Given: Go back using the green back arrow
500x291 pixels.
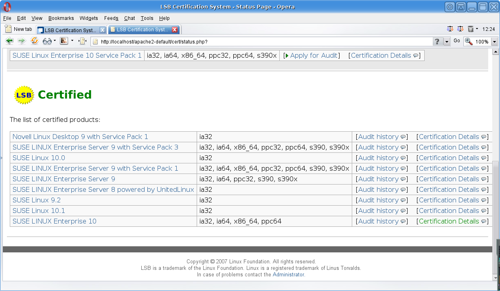Looking at the screenshot, I should pos(9,41).
